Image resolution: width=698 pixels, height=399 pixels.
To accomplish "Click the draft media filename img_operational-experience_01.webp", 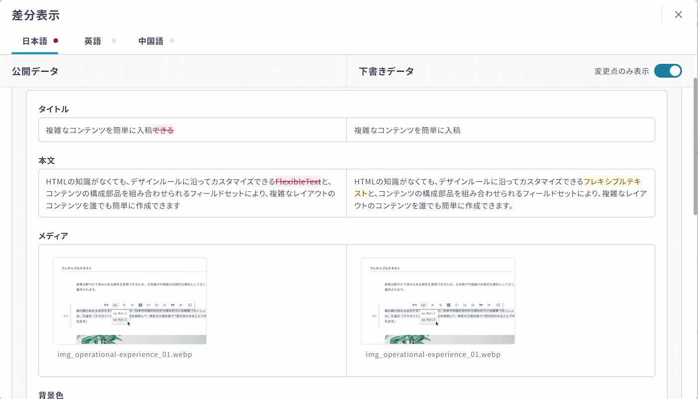I will (433, 355).
